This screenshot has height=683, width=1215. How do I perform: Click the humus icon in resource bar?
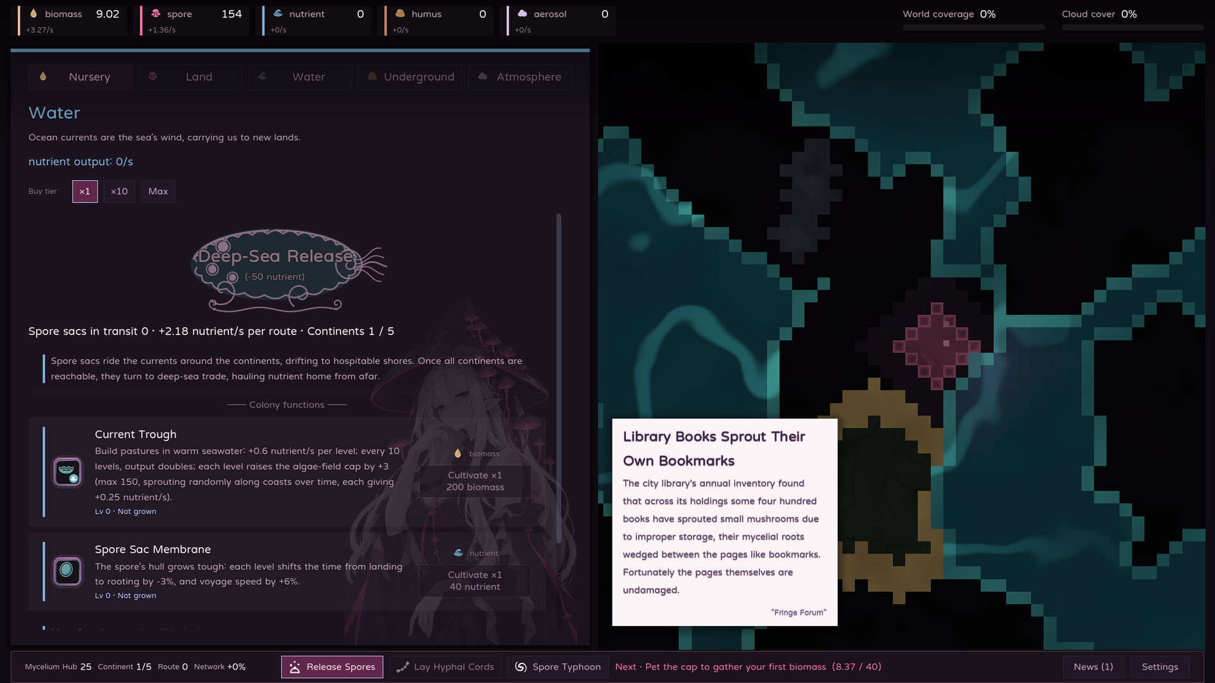(400, 13)
